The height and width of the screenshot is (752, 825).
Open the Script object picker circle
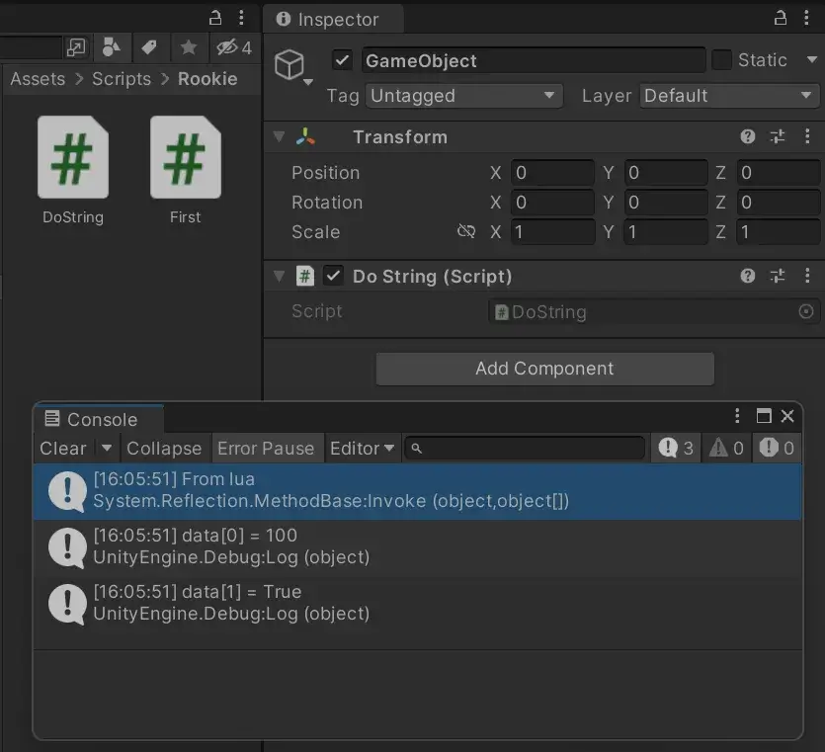point(806,311)
